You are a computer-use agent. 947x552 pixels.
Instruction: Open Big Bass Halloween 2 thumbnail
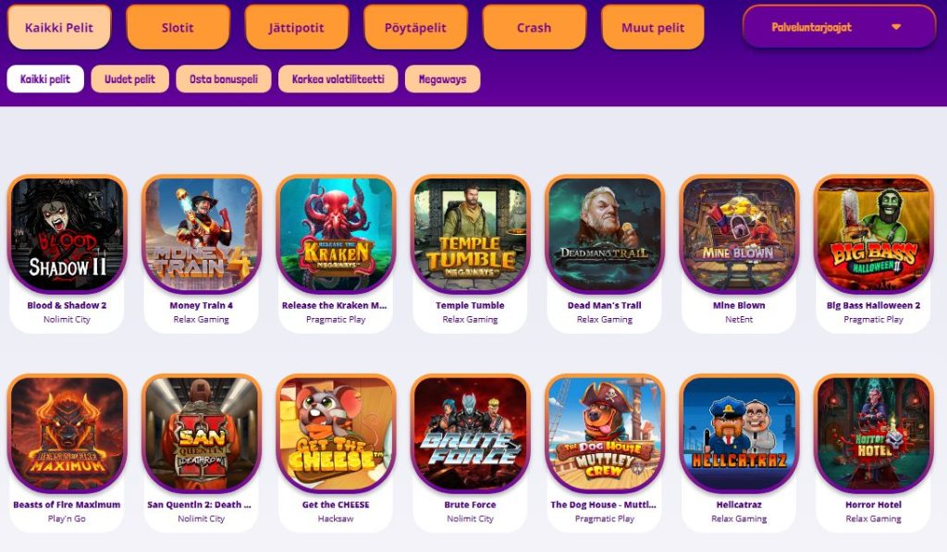tap(873, 234)
